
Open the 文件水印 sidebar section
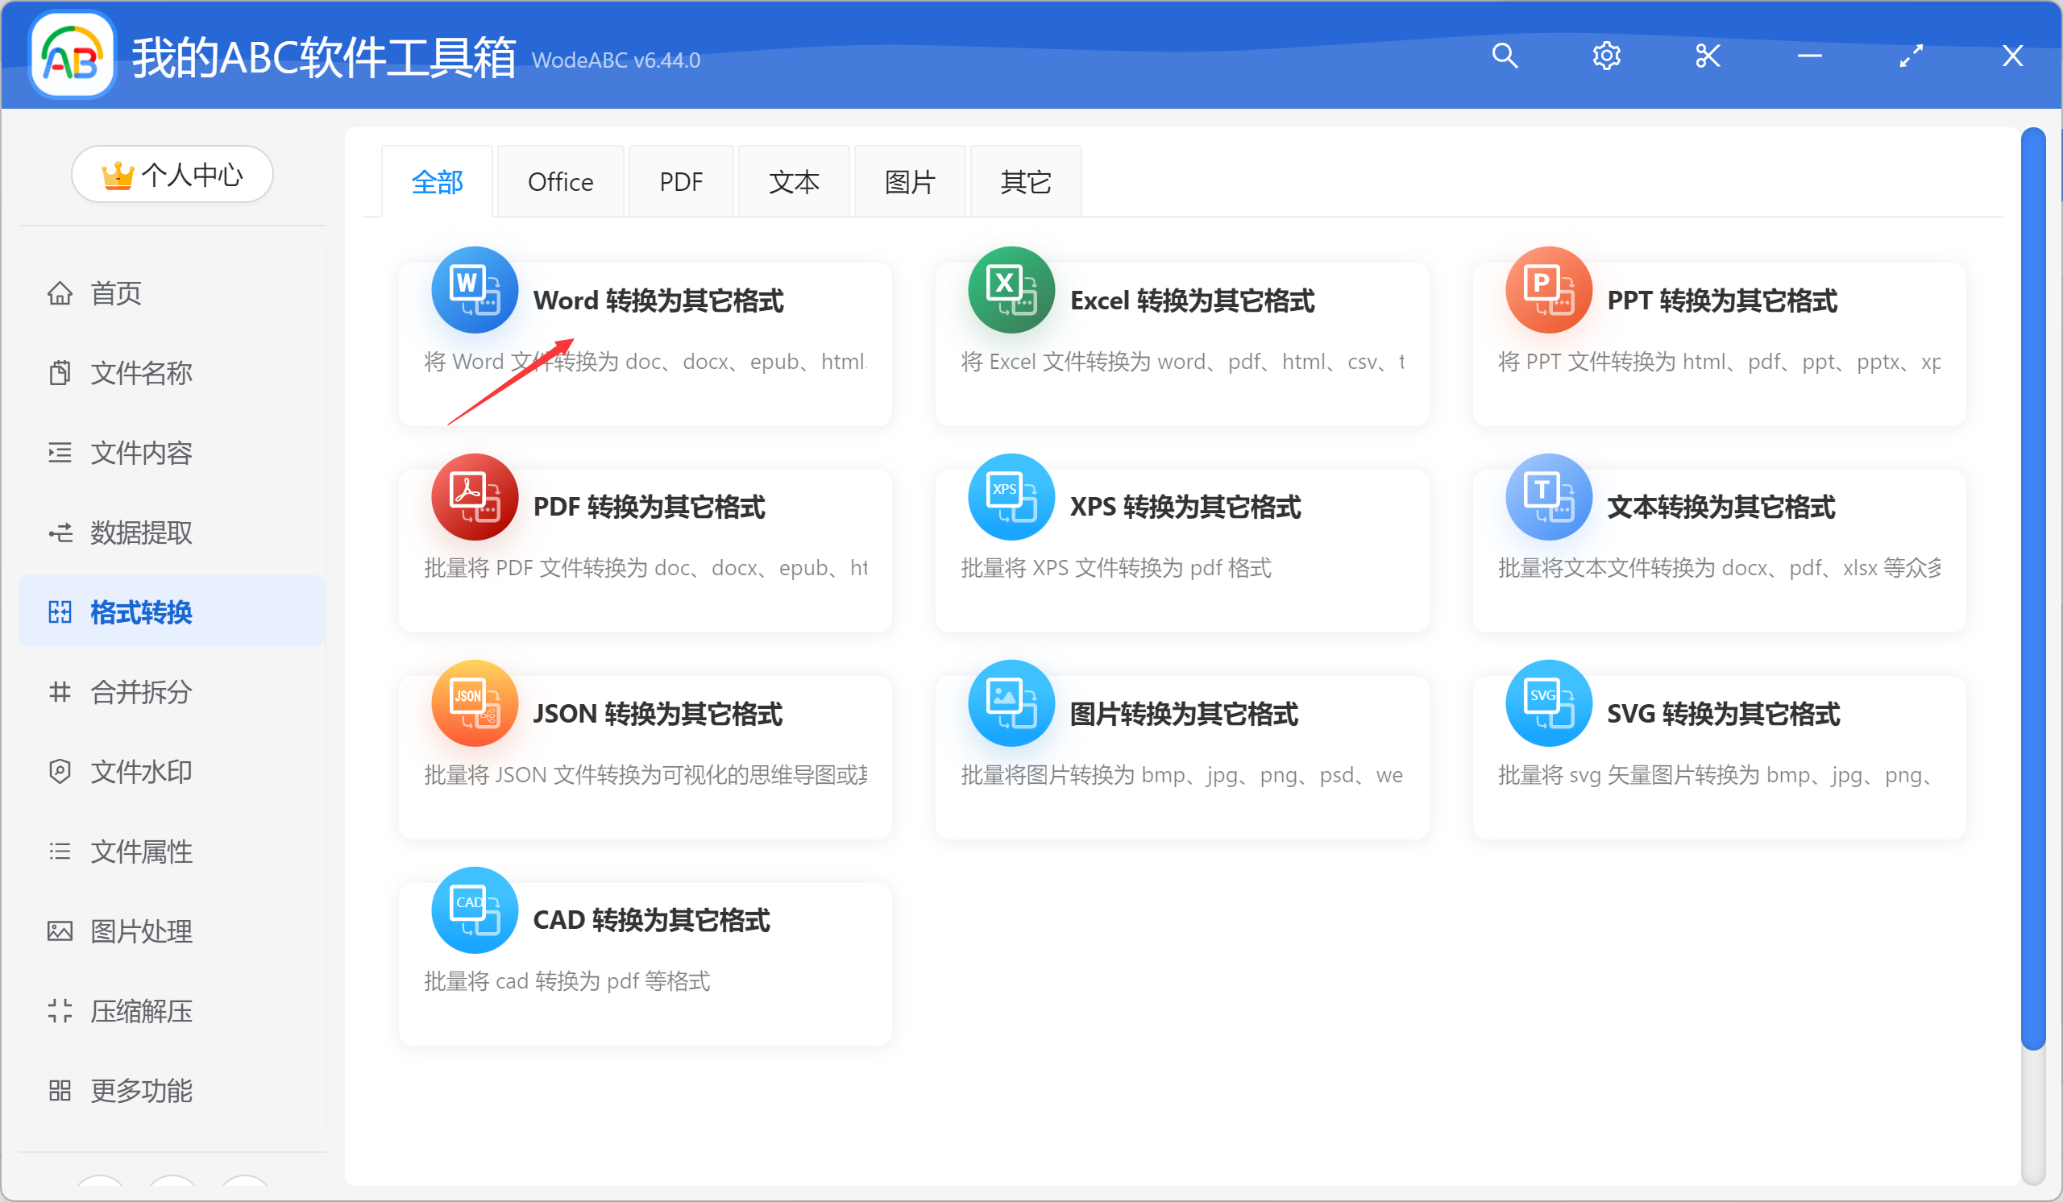coord(141,771)
